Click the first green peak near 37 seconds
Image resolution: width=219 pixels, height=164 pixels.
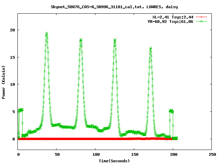pos(47,33)
